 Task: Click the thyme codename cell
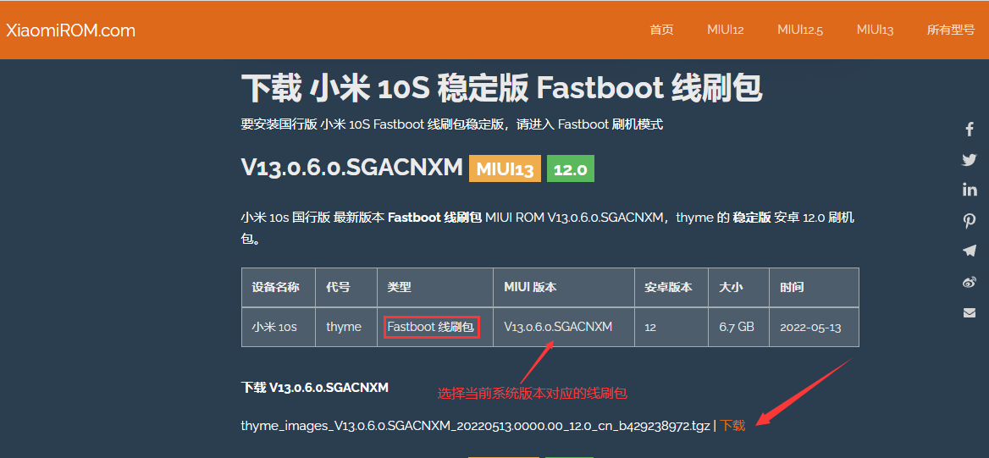[x=344, y=327]
